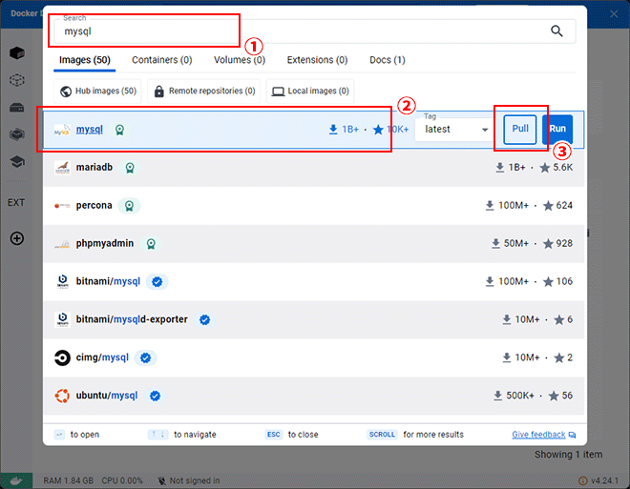Screen dimensions: 630x489
Task: Filter by Remote repositories (0)
Action: click(204, 92)
